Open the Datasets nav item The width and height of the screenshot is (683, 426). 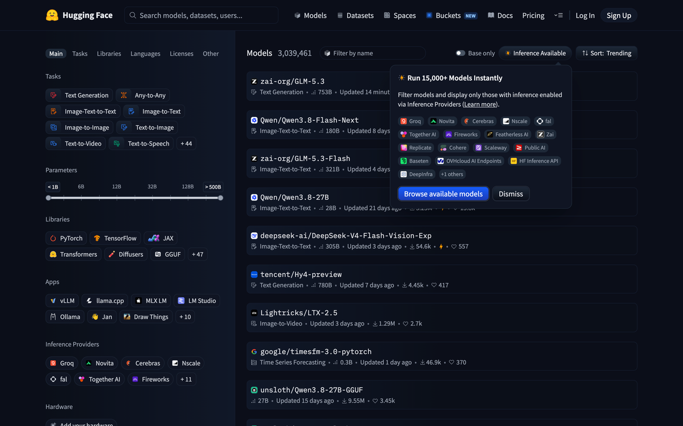click(355, 15)
